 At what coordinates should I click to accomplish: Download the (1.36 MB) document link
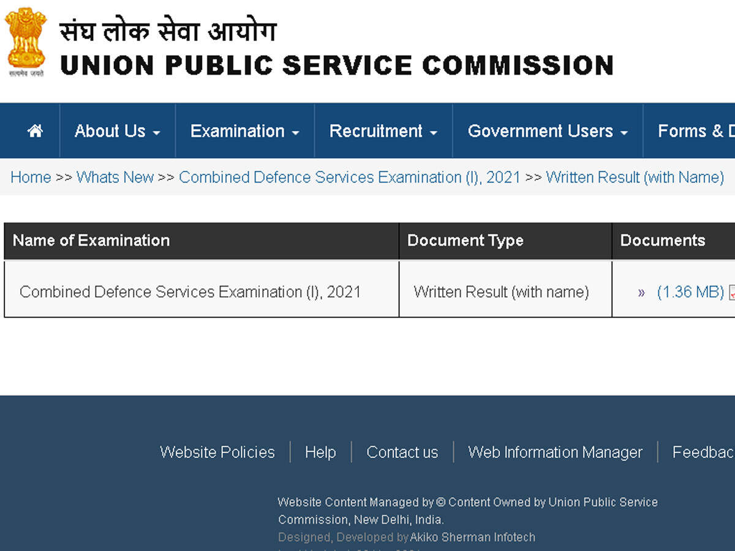[690, 292]
